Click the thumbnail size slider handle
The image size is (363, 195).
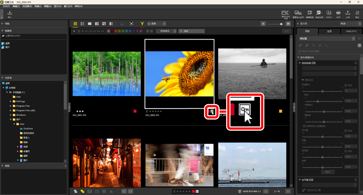281,24
